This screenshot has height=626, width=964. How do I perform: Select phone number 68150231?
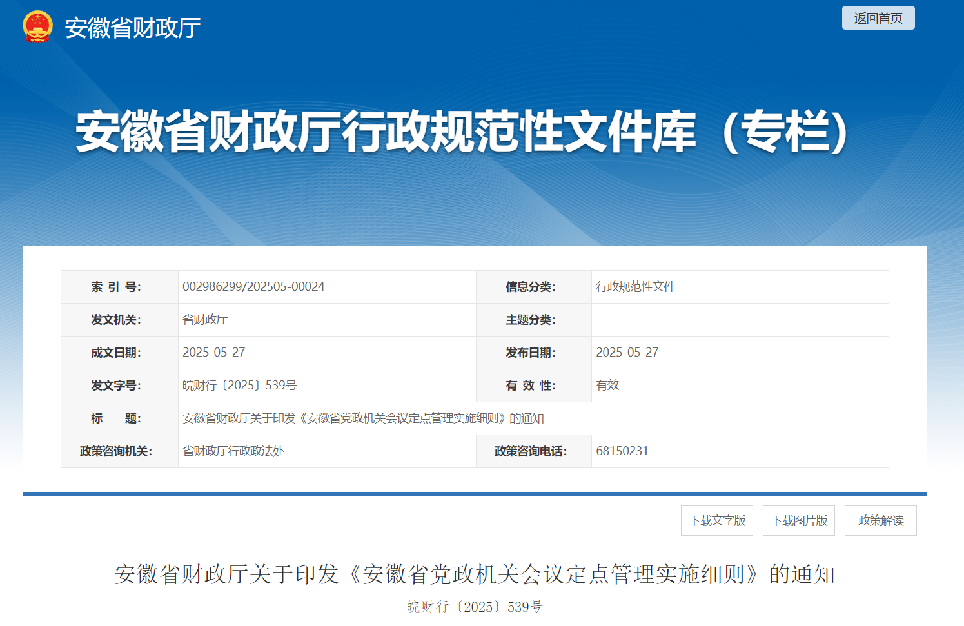(x=622, y=451)
